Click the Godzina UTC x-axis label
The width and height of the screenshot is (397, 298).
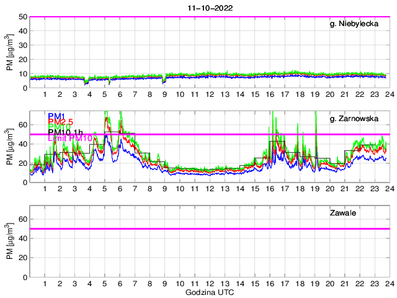pyautogui.click(x=209, y=292)
